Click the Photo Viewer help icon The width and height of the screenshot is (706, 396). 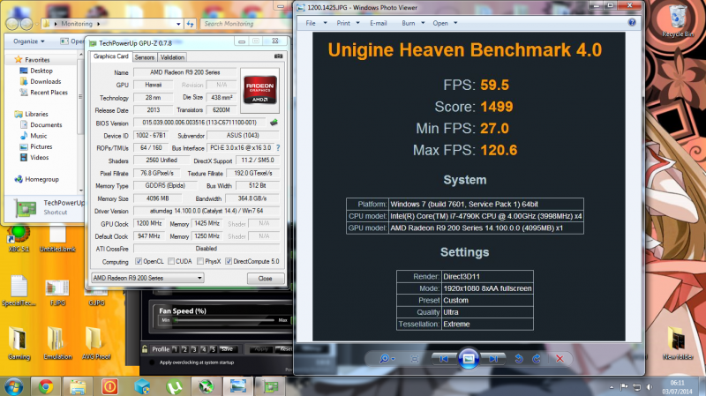click(x=632, y=23)
